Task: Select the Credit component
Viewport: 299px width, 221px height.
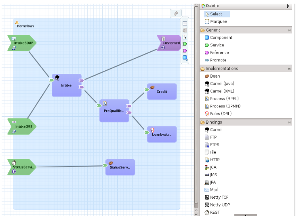Action: point(162,92)
